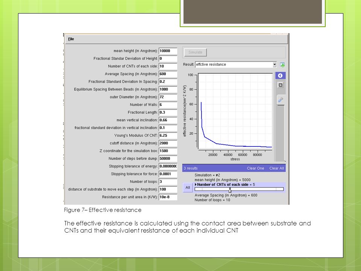Image resolution: width=361 pixels, height=271 pixels.
Task: Click the Stopping tolerance for force field
Action: pos(168,174)
